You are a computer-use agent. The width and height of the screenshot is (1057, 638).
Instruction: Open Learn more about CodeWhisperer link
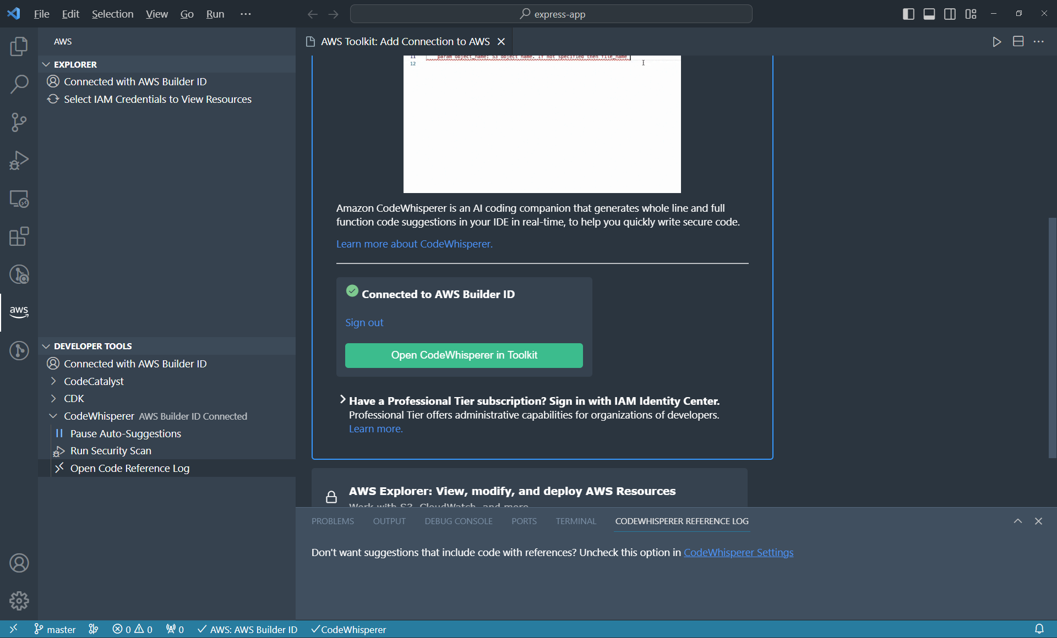tap(414, 244)
